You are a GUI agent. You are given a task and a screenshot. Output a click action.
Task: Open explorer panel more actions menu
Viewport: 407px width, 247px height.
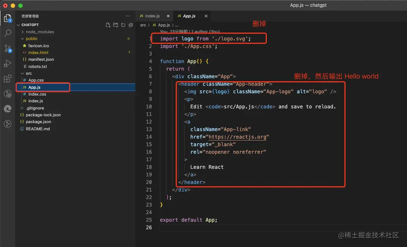click(128, 16)
